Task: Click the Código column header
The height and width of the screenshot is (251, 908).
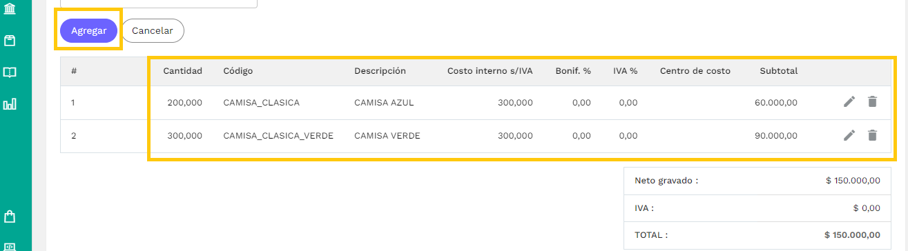Action: 238,71
